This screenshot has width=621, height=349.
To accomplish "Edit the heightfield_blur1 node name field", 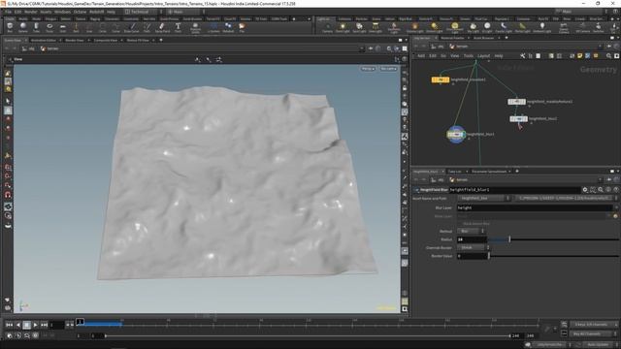I will pos(514,190).
